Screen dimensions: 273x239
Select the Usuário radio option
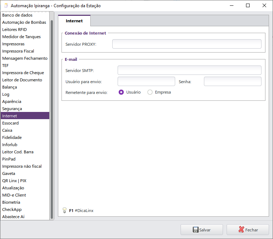[x=121, y=92]
